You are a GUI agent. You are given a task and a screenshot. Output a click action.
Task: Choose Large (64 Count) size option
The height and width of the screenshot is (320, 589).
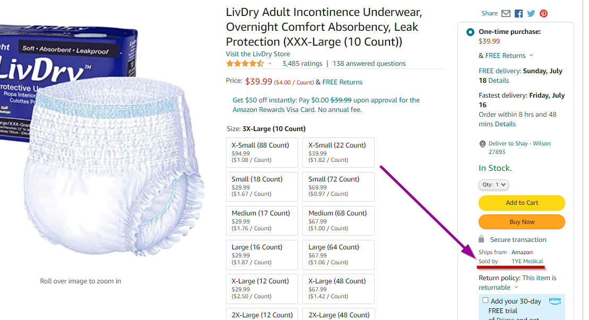tap(339, 254)
